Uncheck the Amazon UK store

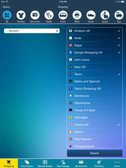[x=95, y=31]
